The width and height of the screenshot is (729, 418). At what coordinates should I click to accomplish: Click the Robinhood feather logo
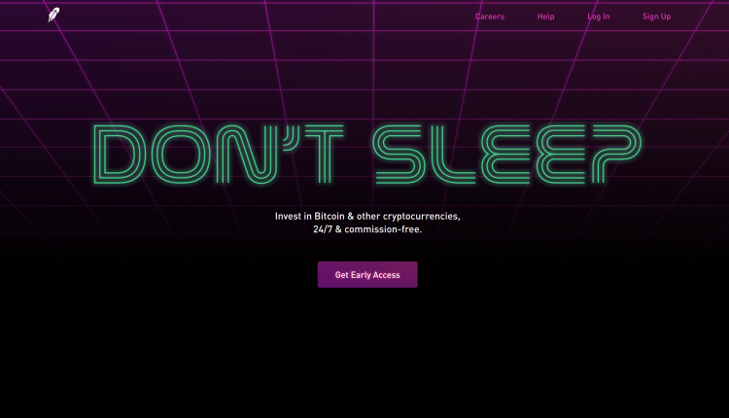pos(53,15)
